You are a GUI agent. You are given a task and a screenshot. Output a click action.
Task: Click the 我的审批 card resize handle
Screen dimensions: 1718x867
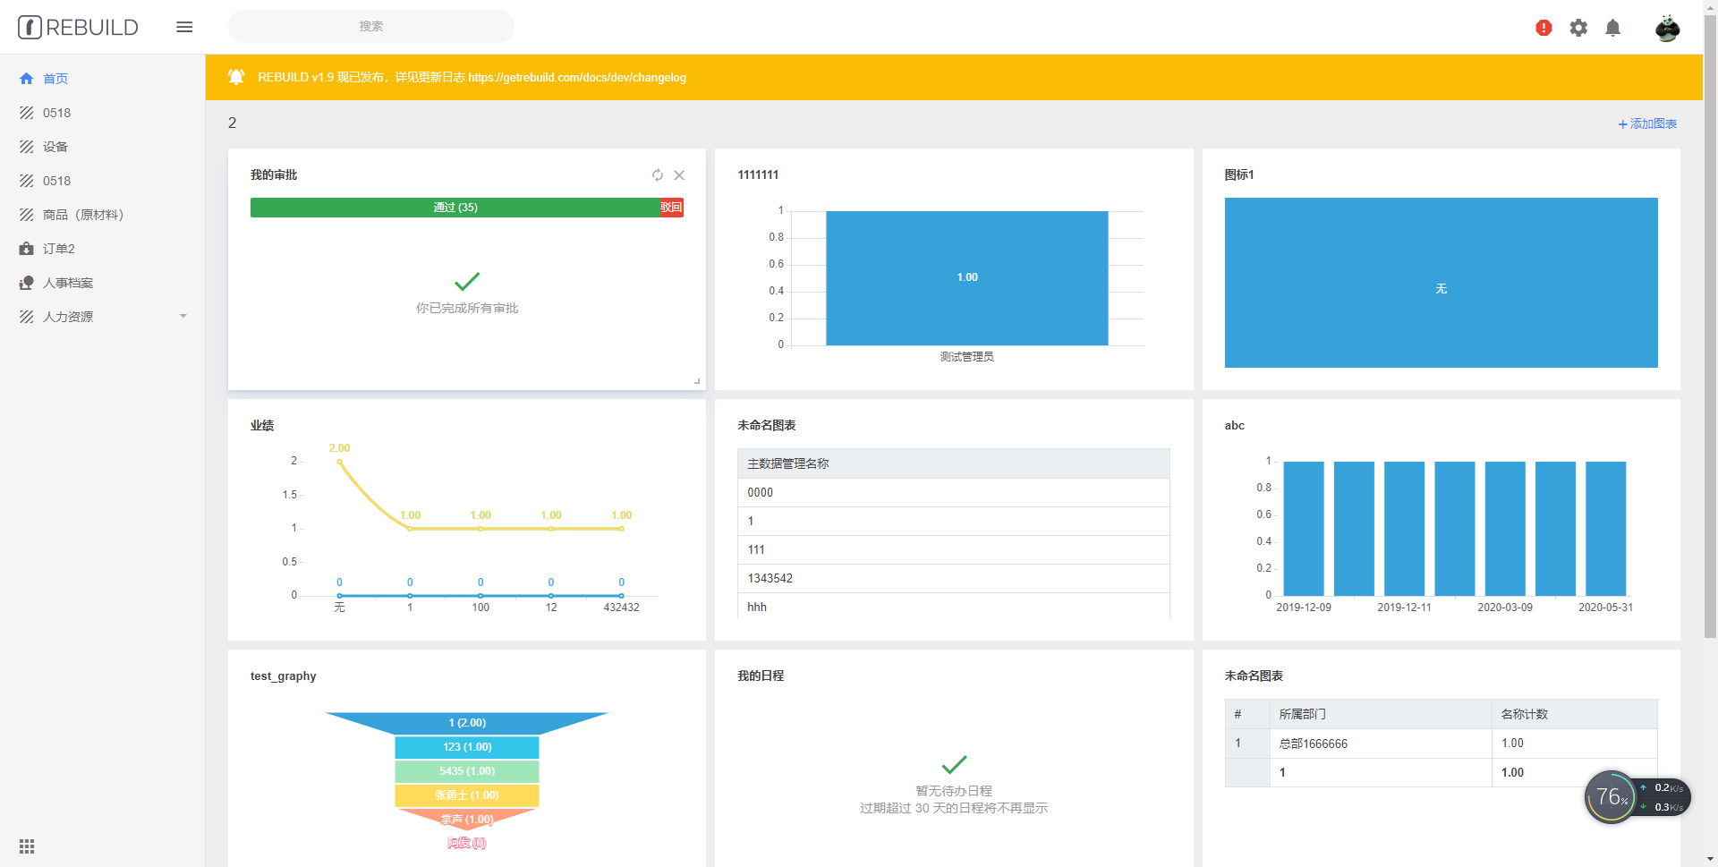(x=697, y=381)
